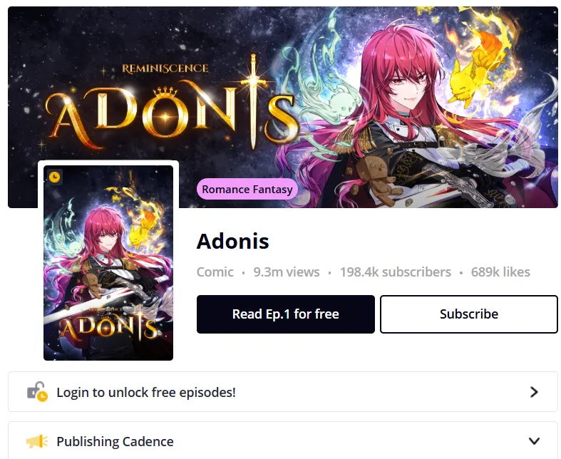The width and height of the screenshot is (561, 459).
Task: Expand the Publishing Cadence section label
Action: pyautogui.click(x=115, y=441)
